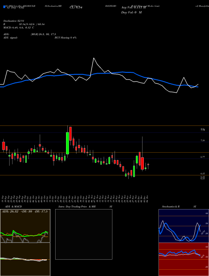Click the ADX sub-chart with green line
Viewport: 209px width, 276px height.
point(25,226)
